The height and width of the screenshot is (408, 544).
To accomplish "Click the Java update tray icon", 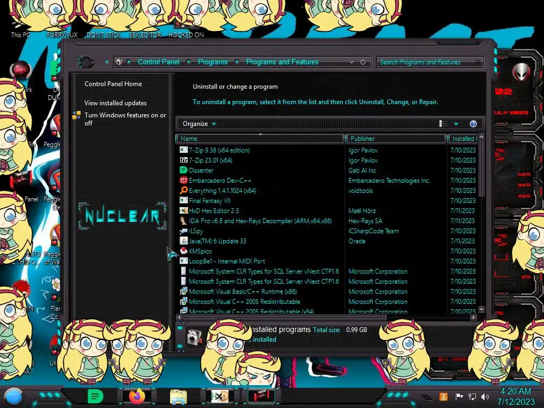I will (x=443, y=396).
